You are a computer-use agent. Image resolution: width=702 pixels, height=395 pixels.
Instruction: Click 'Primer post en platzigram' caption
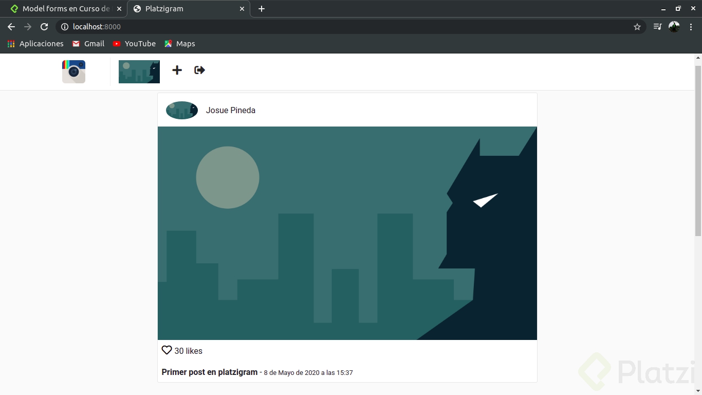210,372
